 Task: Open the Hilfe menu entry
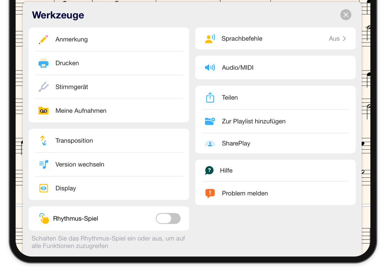coord(275,170)
